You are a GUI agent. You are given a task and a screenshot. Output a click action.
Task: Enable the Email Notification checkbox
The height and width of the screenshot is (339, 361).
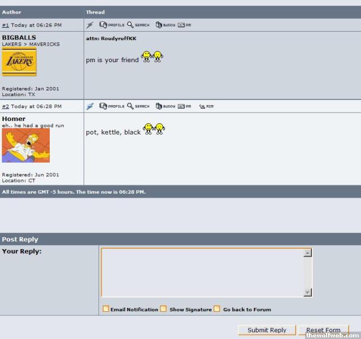pyautogui.click(x=106, y=309)
